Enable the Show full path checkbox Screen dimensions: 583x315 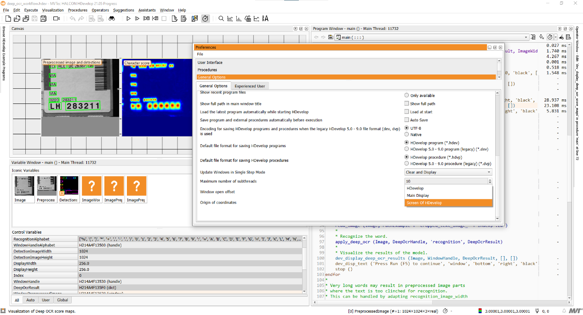pyautogui.click(x=406, y=103)
